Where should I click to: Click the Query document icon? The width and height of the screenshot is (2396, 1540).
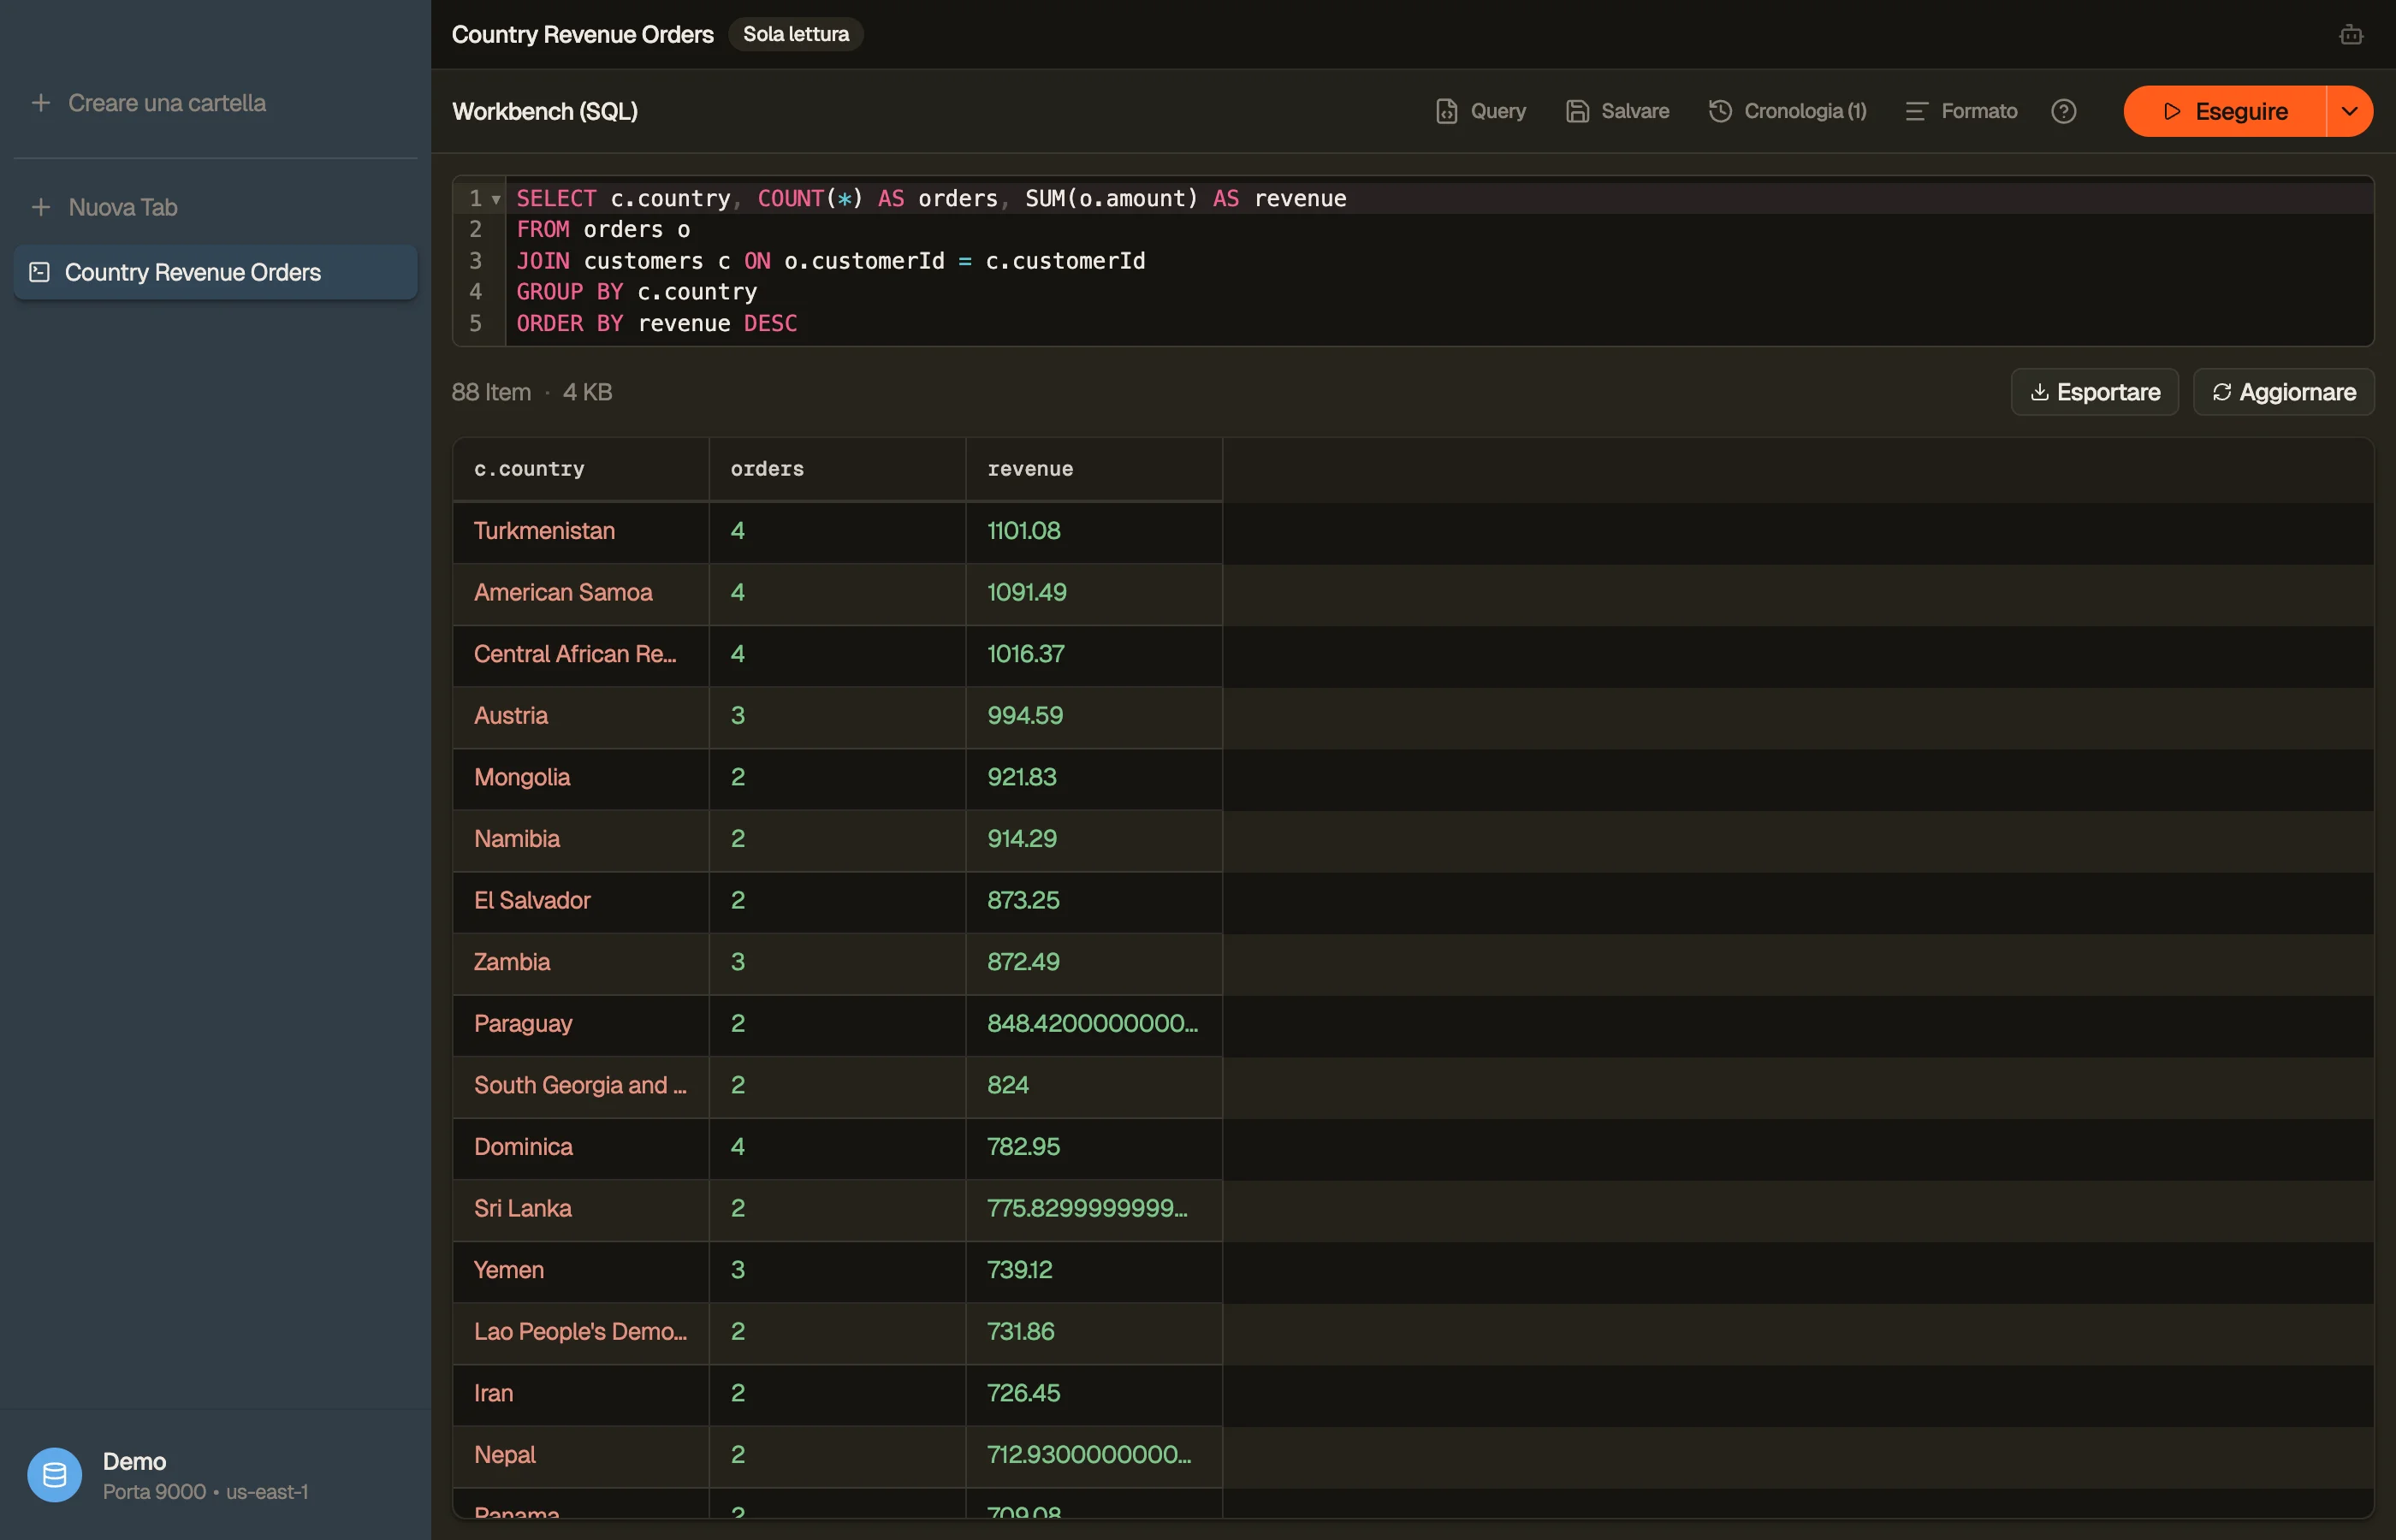[1446, 111]
